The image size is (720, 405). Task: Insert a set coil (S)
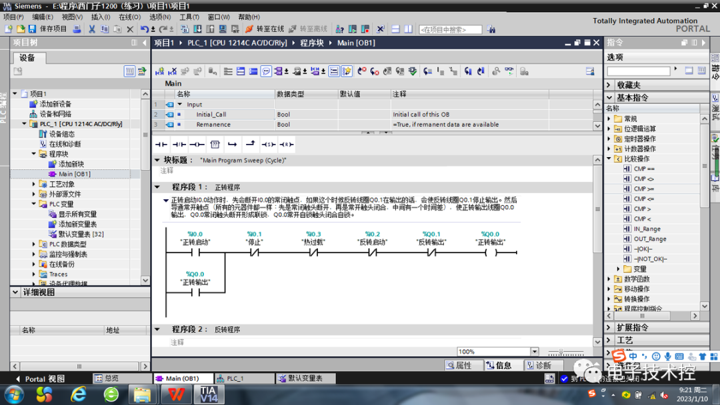(x=269, y=145)
